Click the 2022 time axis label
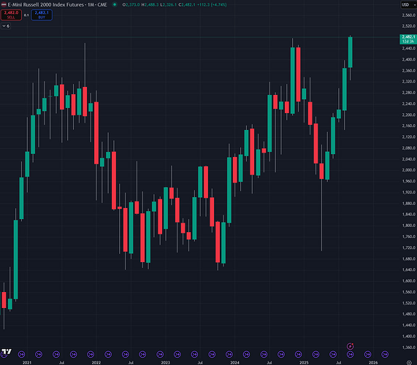 [x=96, y=363]
